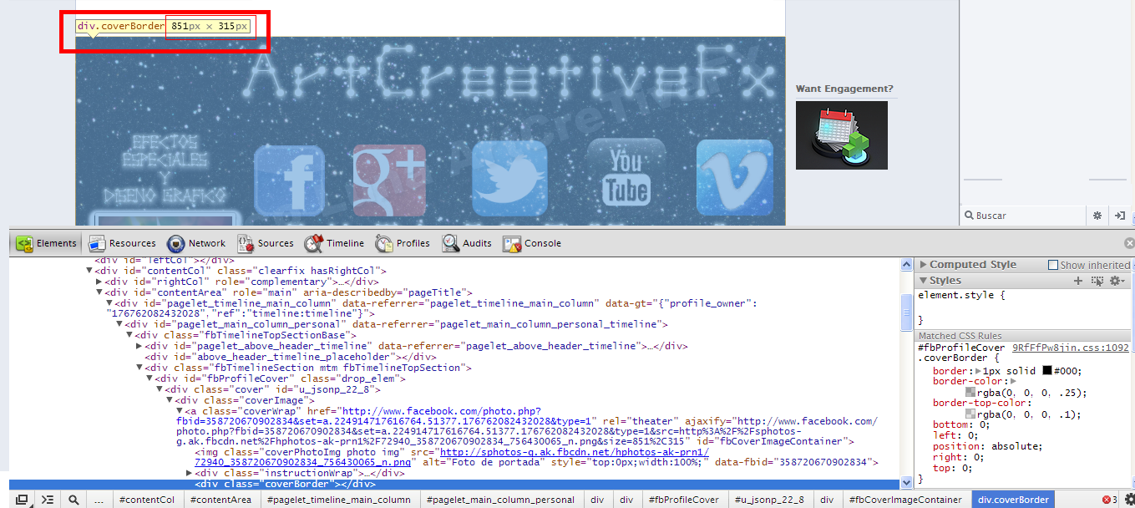Viewport: 1135px width, 508px height.
Task: Collapse the Styles section
Action: tap(924, 281)
